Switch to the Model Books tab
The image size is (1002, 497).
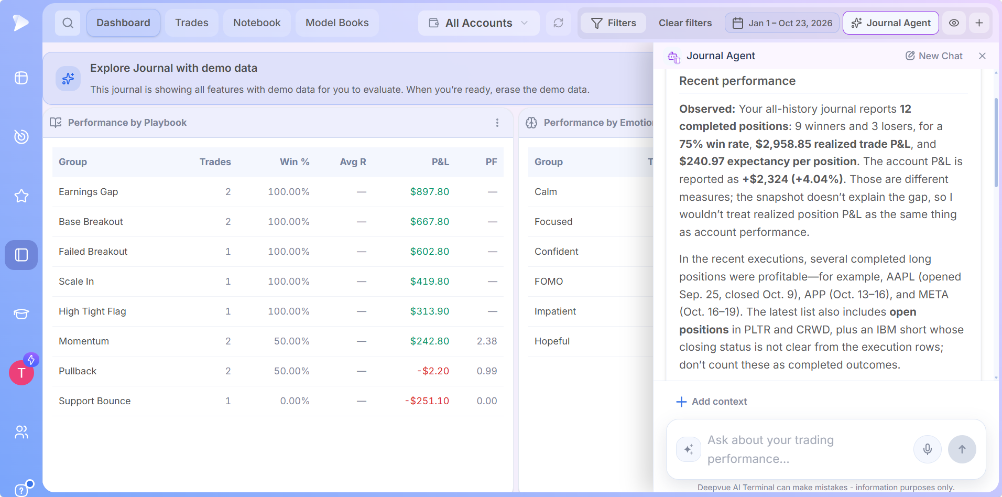(x=337, y=23)
